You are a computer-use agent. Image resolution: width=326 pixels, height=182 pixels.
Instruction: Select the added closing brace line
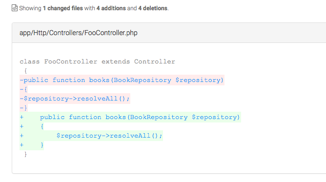pyautogui.click(x=32, y=145)
